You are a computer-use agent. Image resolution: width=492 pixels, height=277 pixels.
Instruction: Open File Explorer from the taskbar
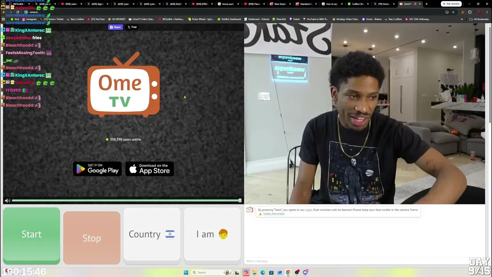(254, 272)
